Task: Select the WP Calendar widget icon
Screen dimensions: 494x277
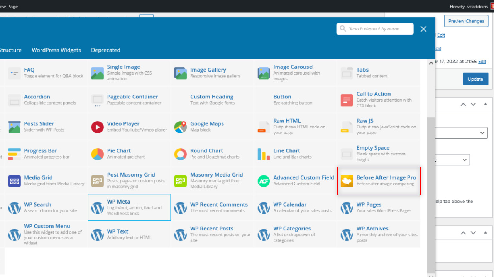Action: pyautogui.click(x=264, y=208)
